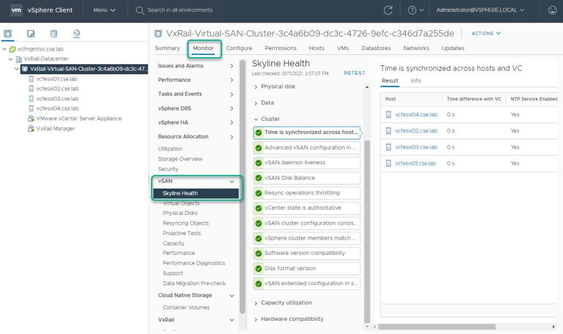Open the Info tab in details pane
The image size is (563, 334).
pos(416,81)
